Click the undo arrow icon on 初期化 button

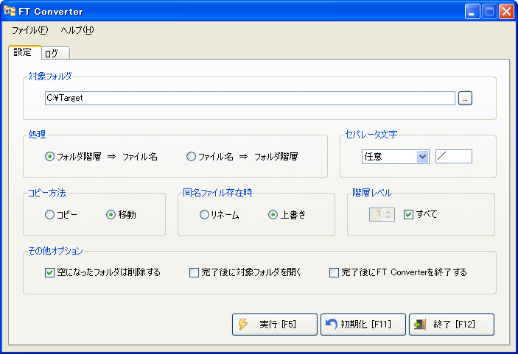[x=332, y=325]
